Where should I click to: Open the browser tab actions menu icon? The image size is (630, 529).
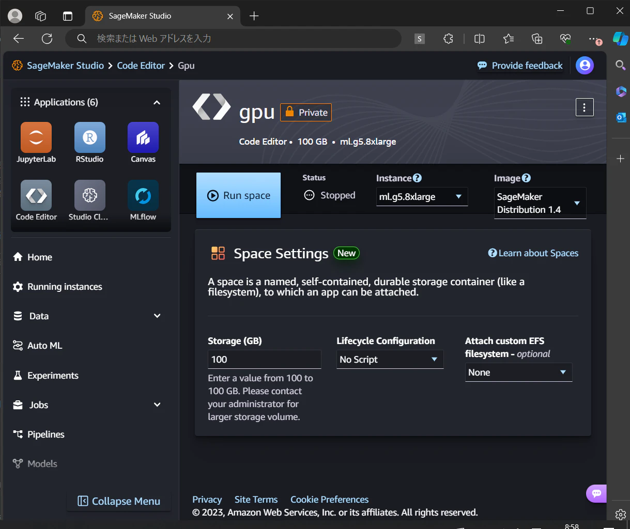point(68,16)
